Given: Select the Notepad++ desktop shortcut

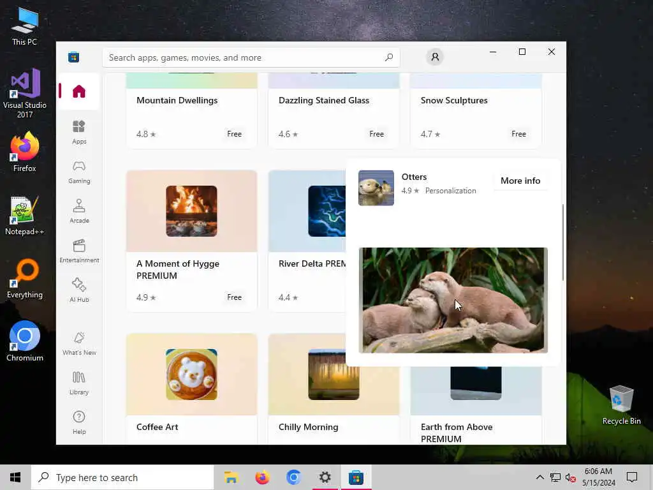Looking at the screenshot, I should click(x=25, y=216).
